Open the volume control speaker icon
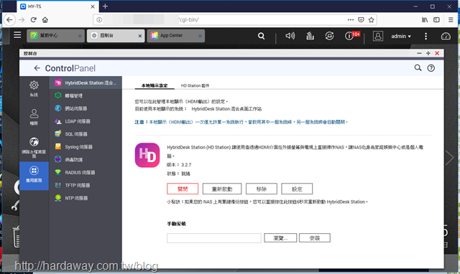Image resolution: width=460 pixels, height=274 pixels. pos(290,36)
